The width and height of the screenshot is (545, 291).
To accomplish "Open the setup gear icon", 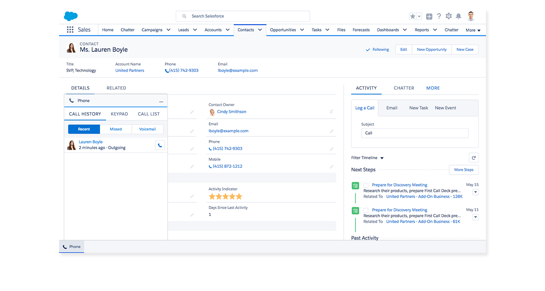I will (449, 16).
